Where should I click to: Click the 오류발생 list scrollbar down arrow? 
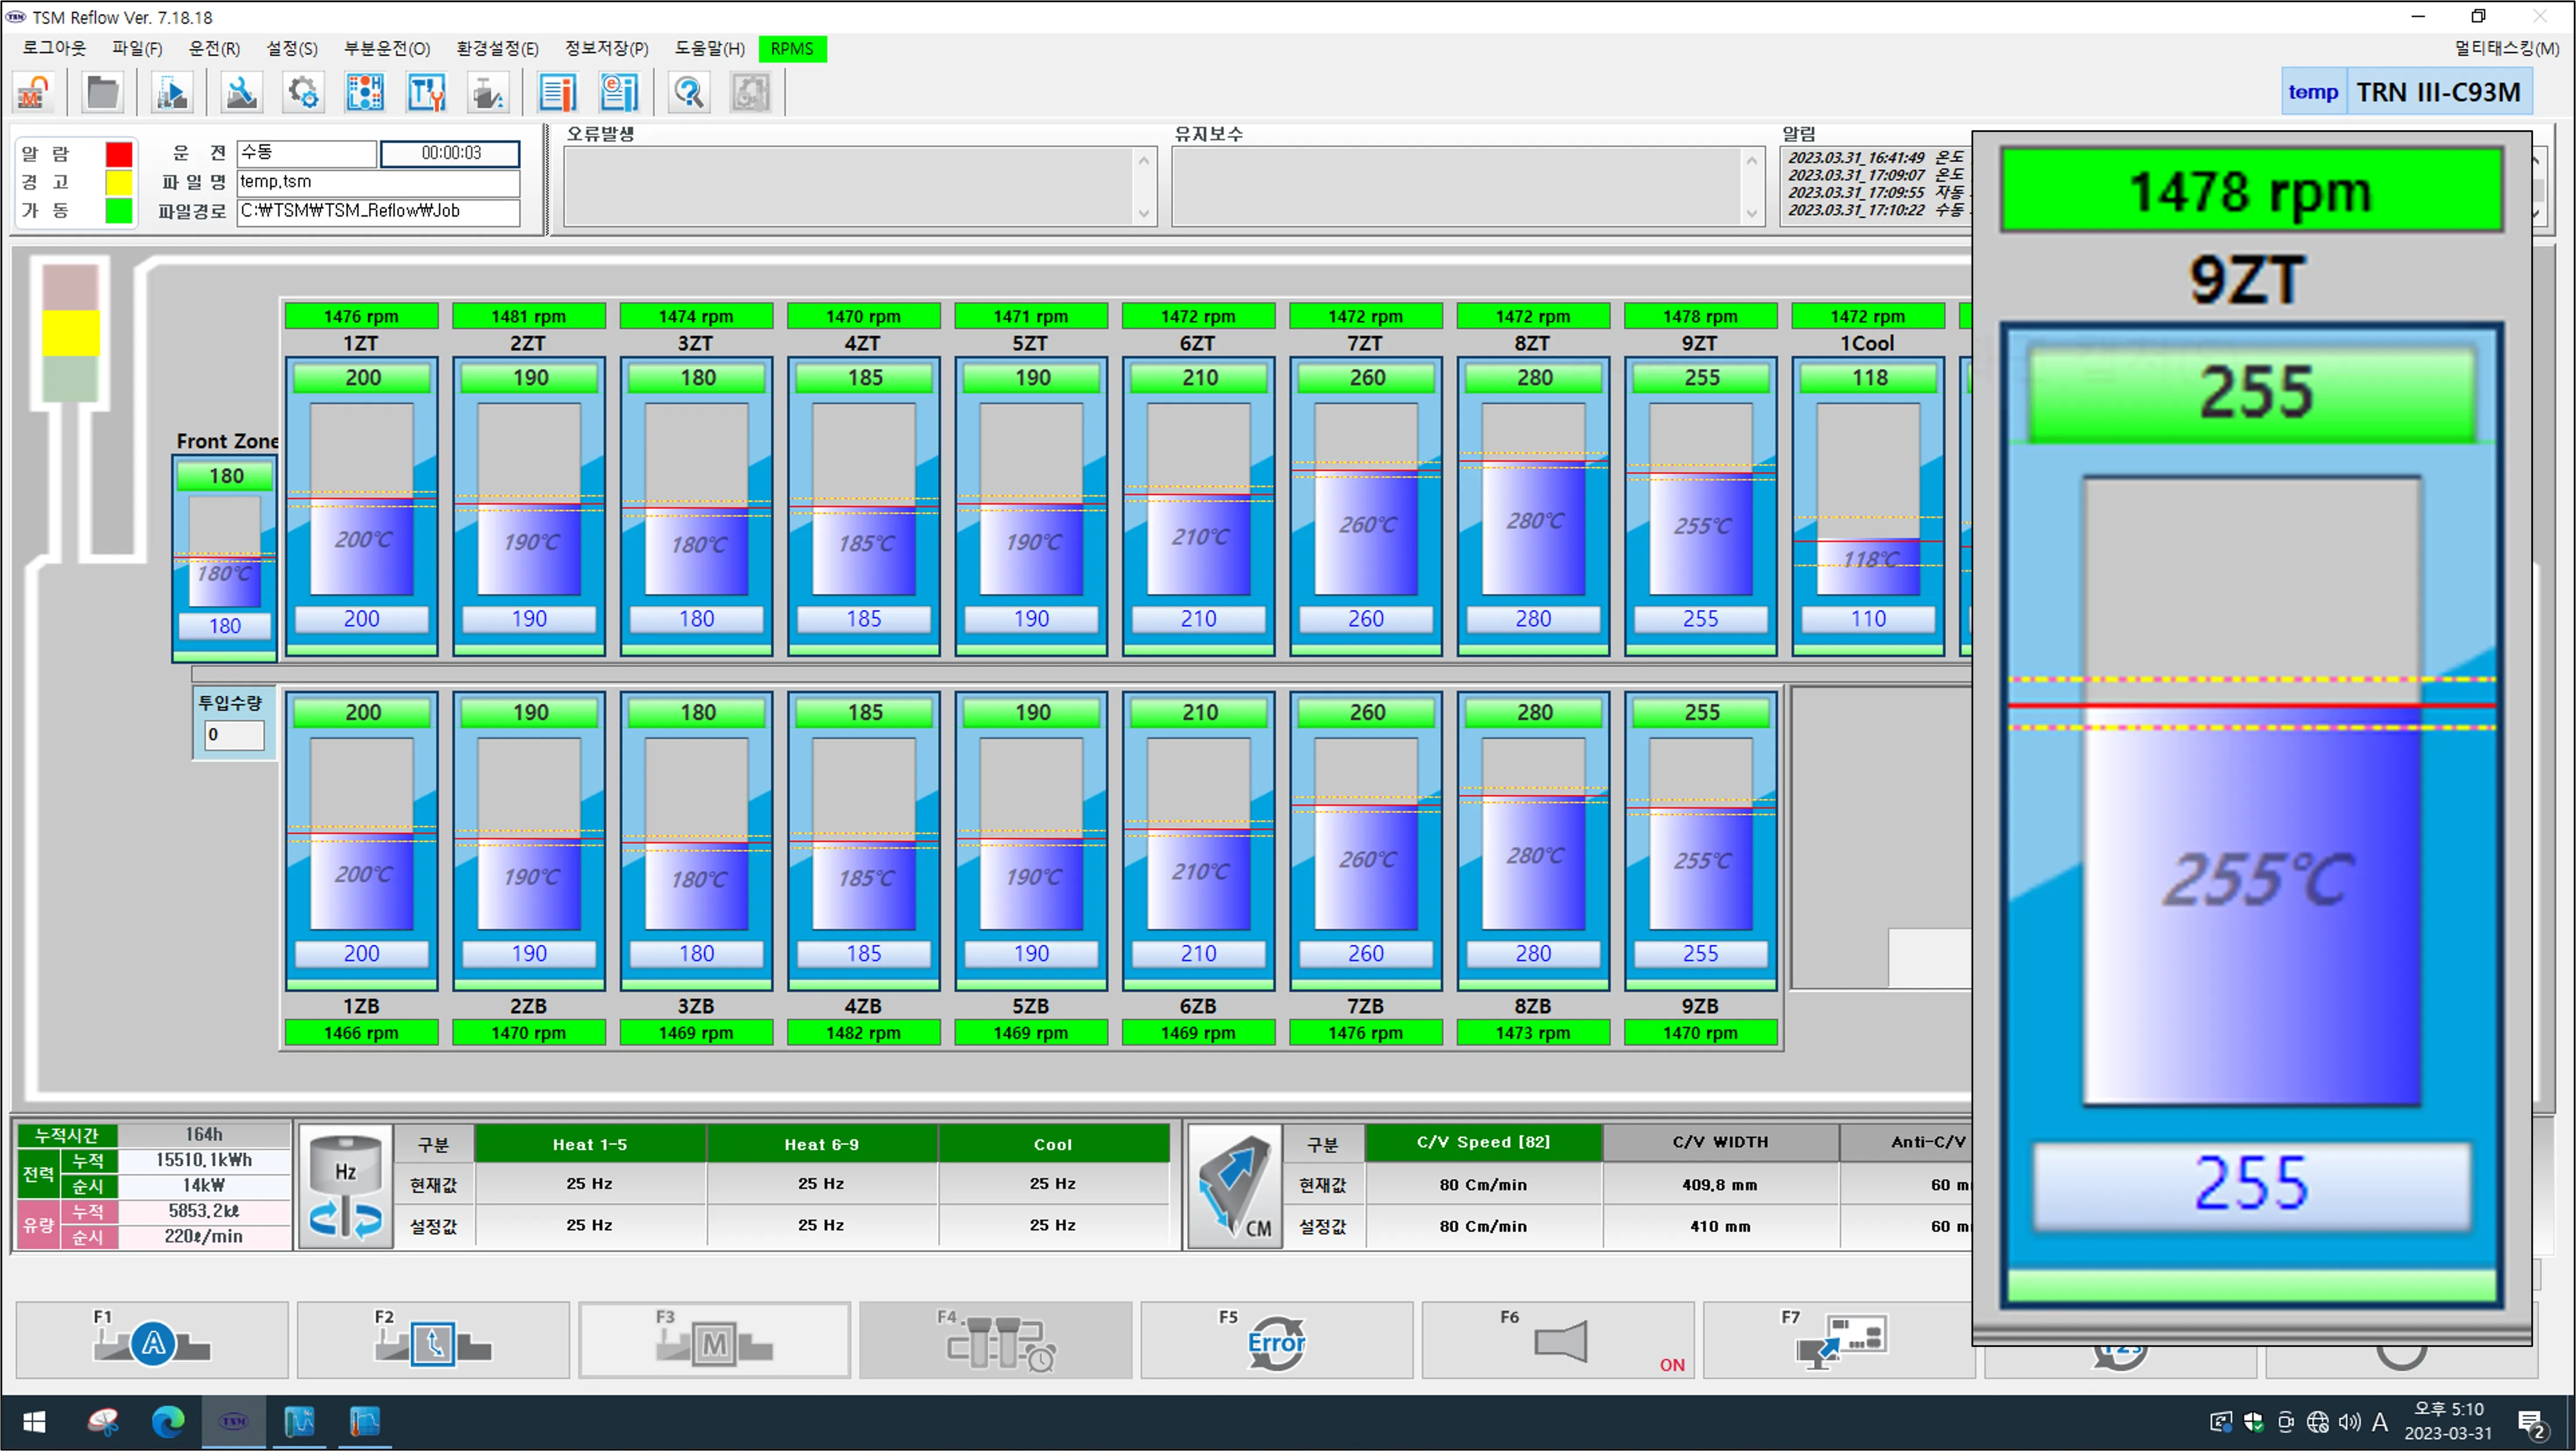pyautogui.click(x=1144, y=214)
